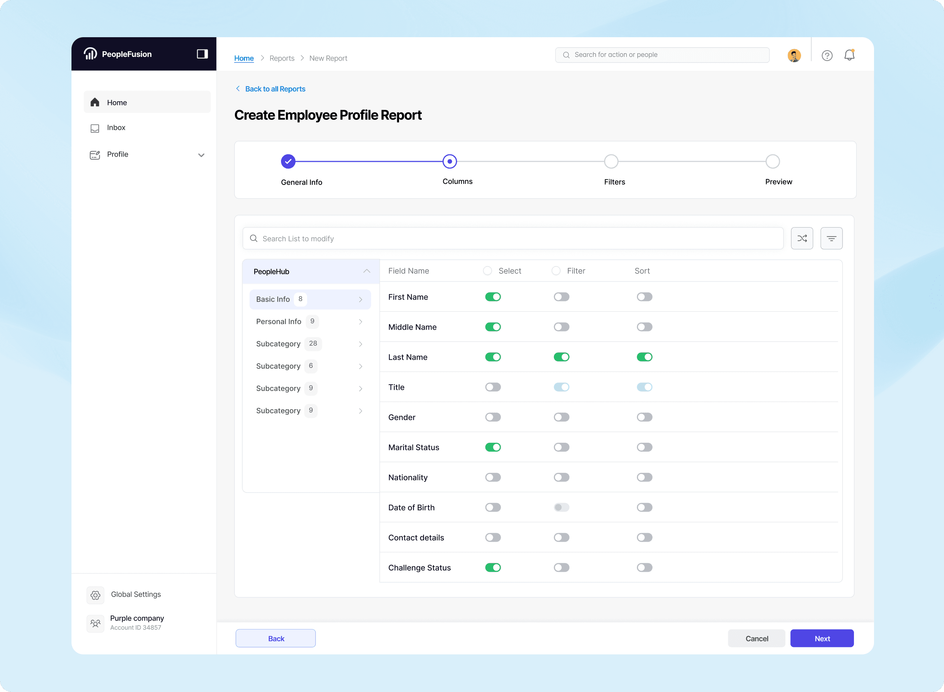Collapse sidebar using panel toggle icon
Viewport: 944px width, 692px height.
point(202,54)
